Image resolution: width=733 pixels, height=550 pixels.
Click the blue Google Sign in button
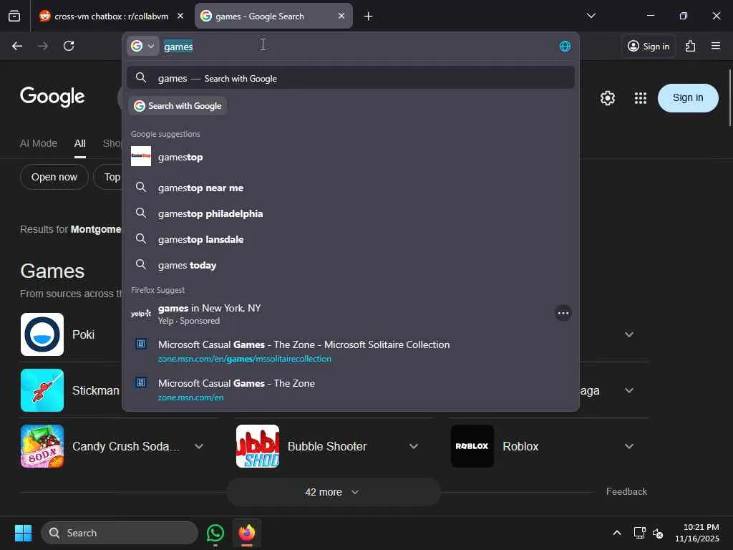688,97
